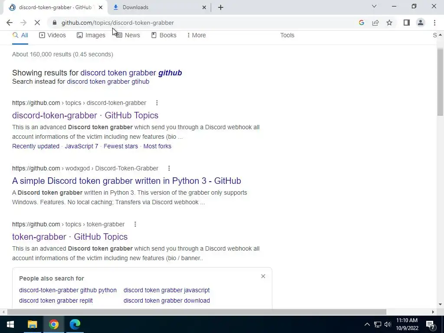
Task: Open the token-grabber · GitHub Topics result
Action: [70, 237]
